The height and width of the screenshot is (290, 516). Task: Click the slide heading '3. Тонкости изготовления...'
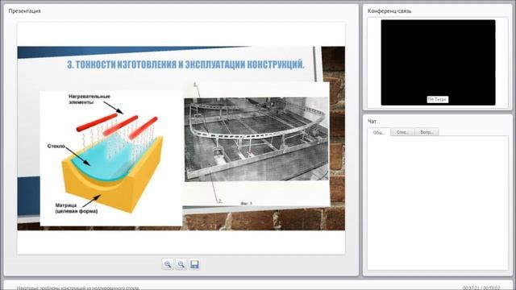click(x=185, y=64)
